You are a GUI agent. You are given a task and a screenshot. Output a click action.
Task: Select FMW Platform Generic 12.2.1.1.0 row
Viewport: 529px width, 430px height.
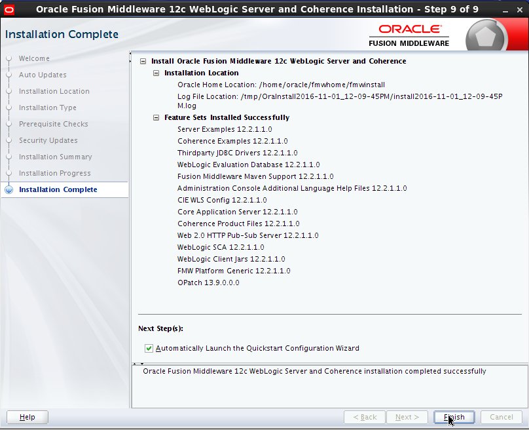click(234, 271)
